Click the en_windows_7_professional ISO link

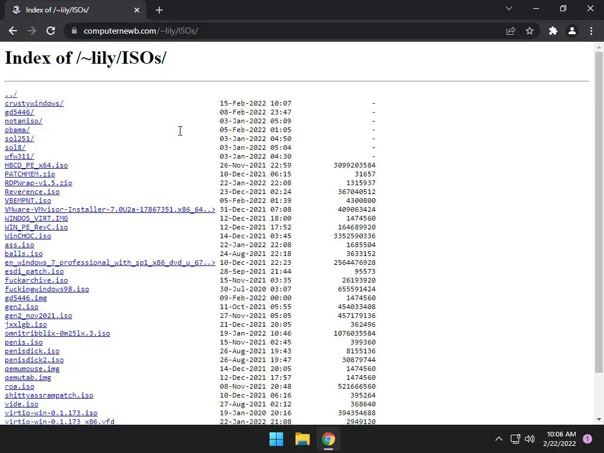click(110, 262)
